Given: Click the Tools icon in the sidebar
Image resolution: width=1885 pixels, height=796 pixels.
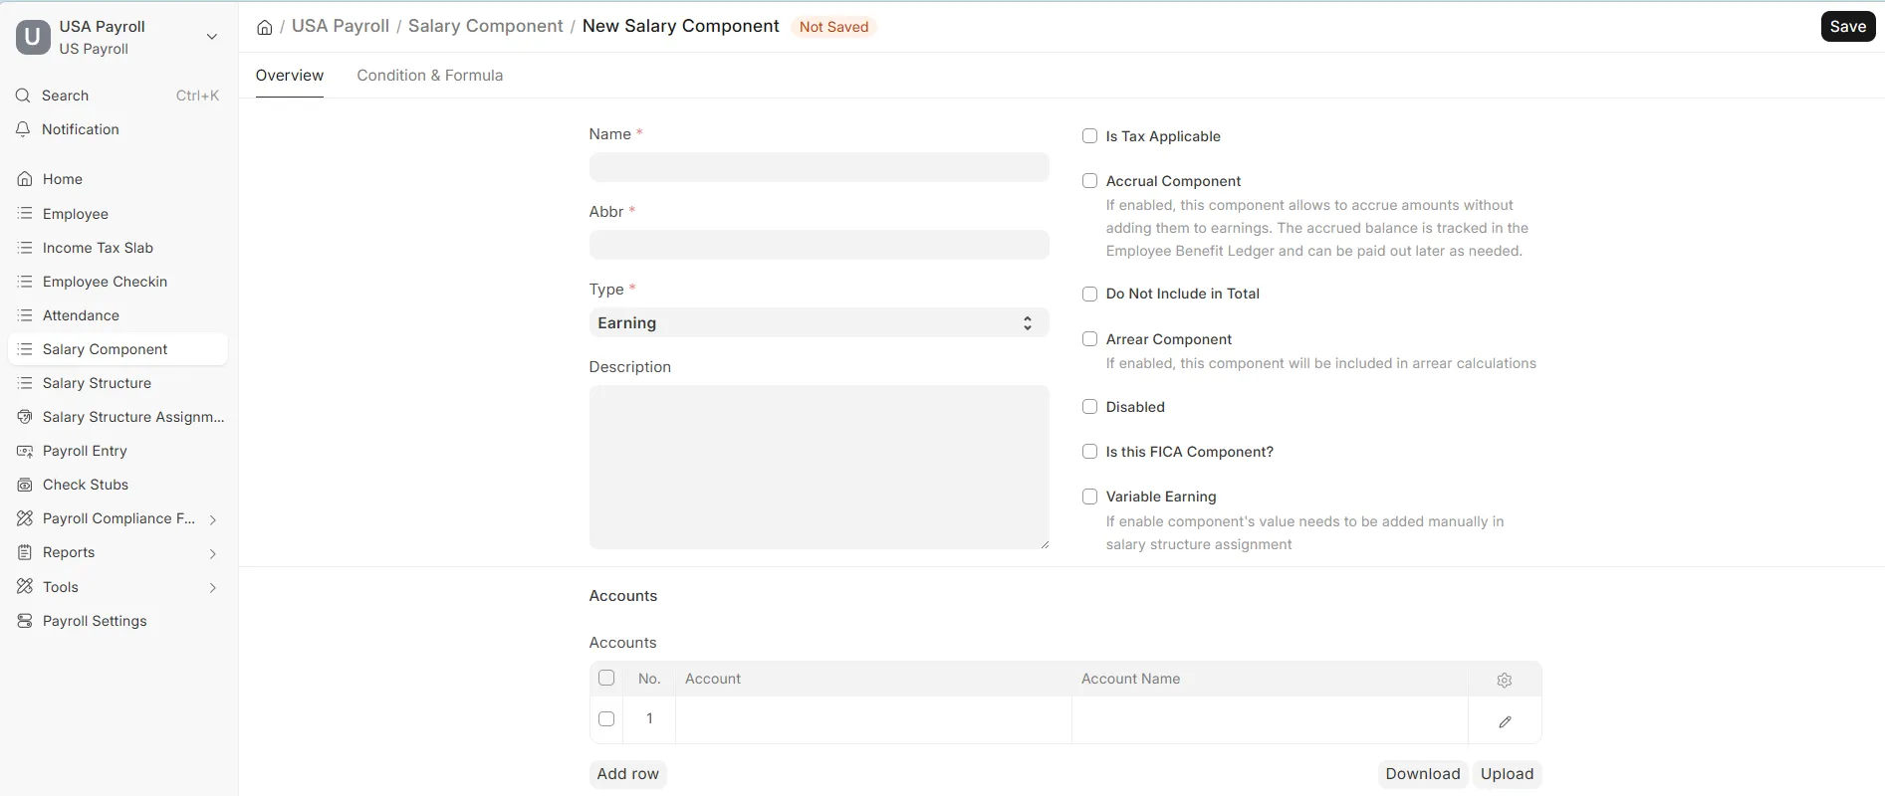Looking at the screenshot, I should (x=25, y=587).
